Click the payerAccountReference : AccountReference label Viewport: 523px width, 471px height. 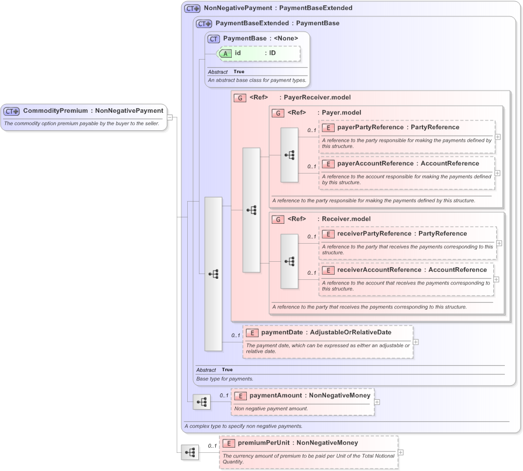pos(408,164)
